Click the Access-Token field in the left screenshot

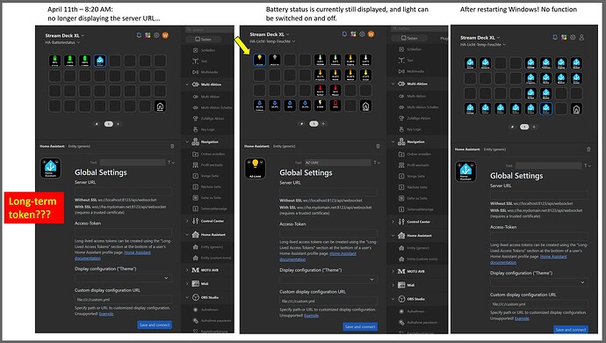coord(123,232)
